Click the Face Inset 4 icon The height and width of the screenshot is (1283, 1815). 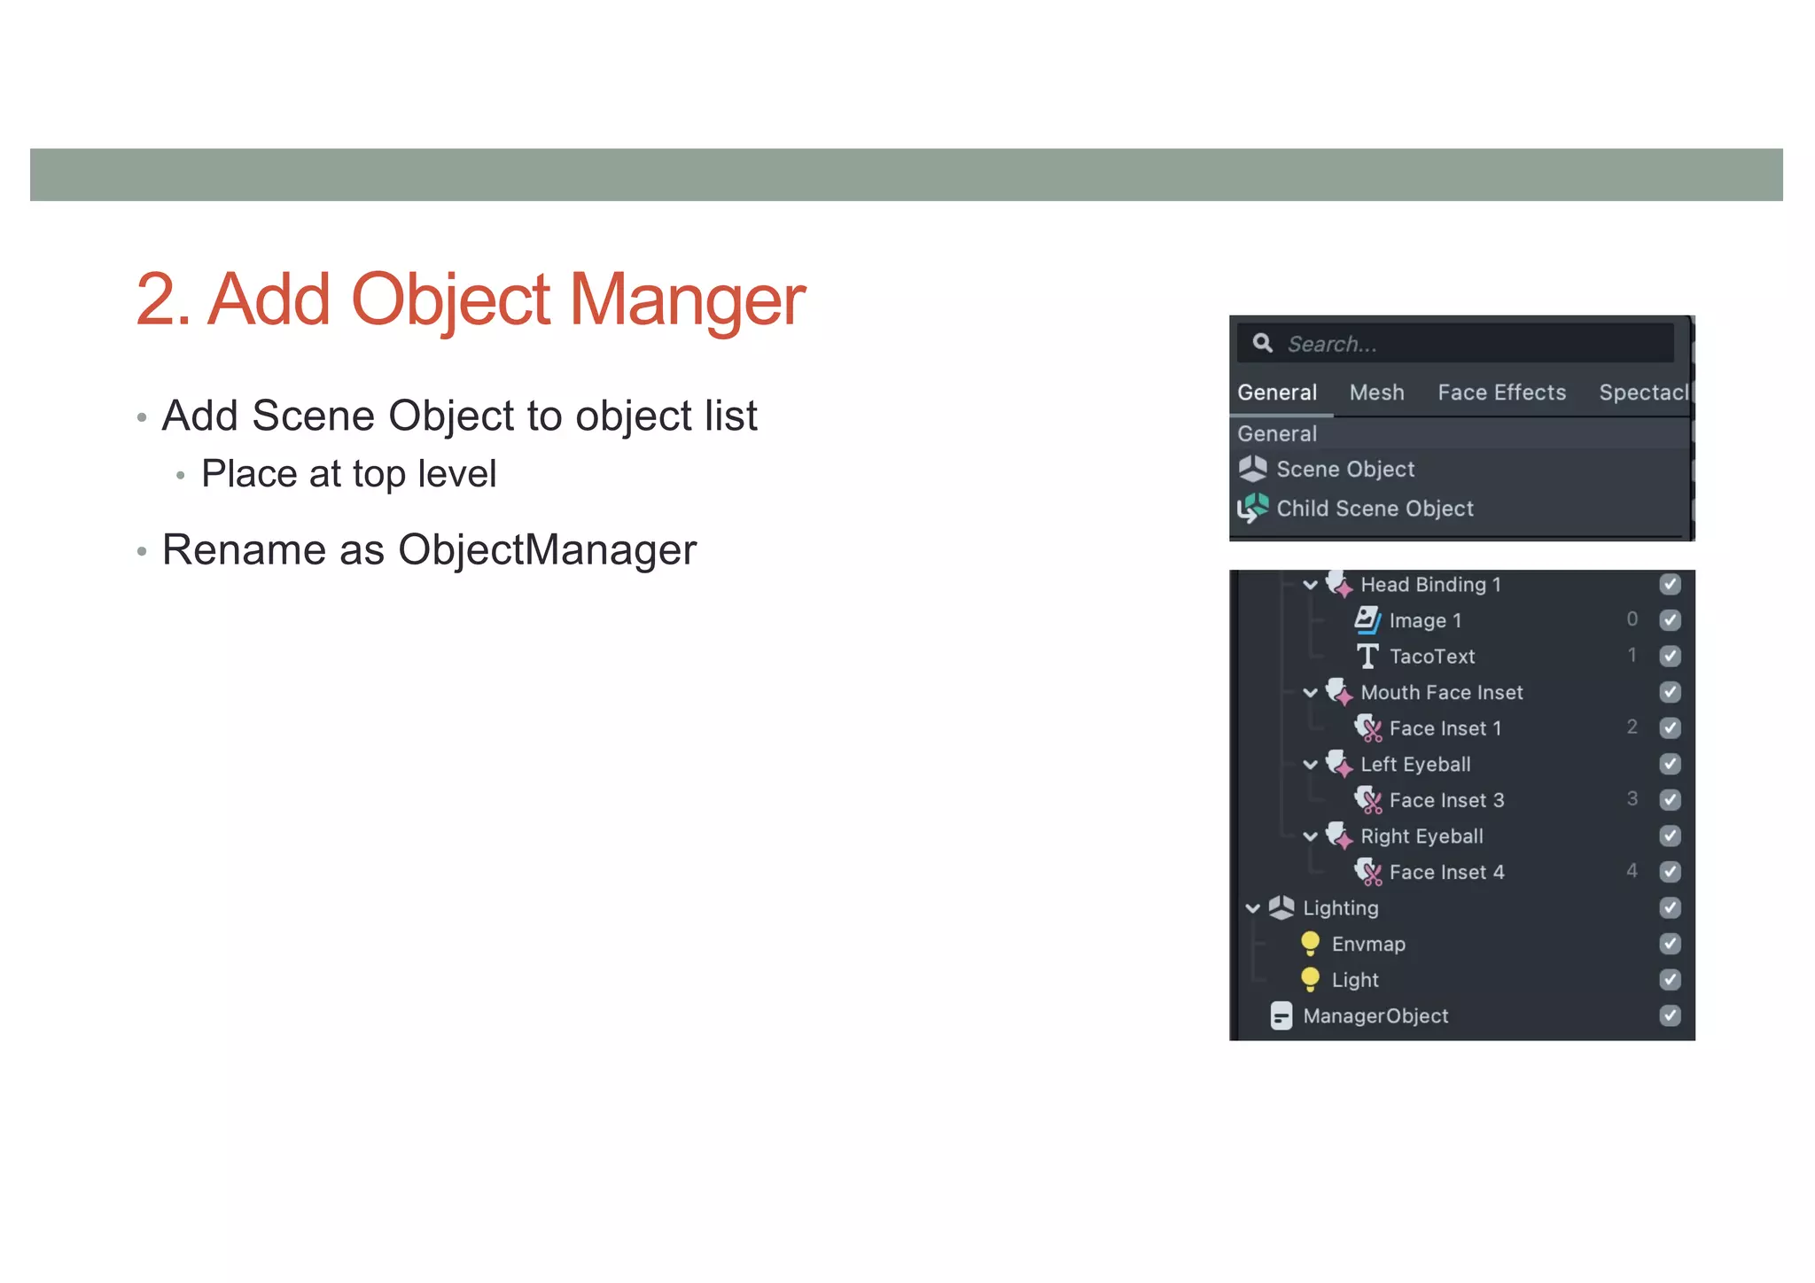pyautogui.click(x=1368, y=872)
